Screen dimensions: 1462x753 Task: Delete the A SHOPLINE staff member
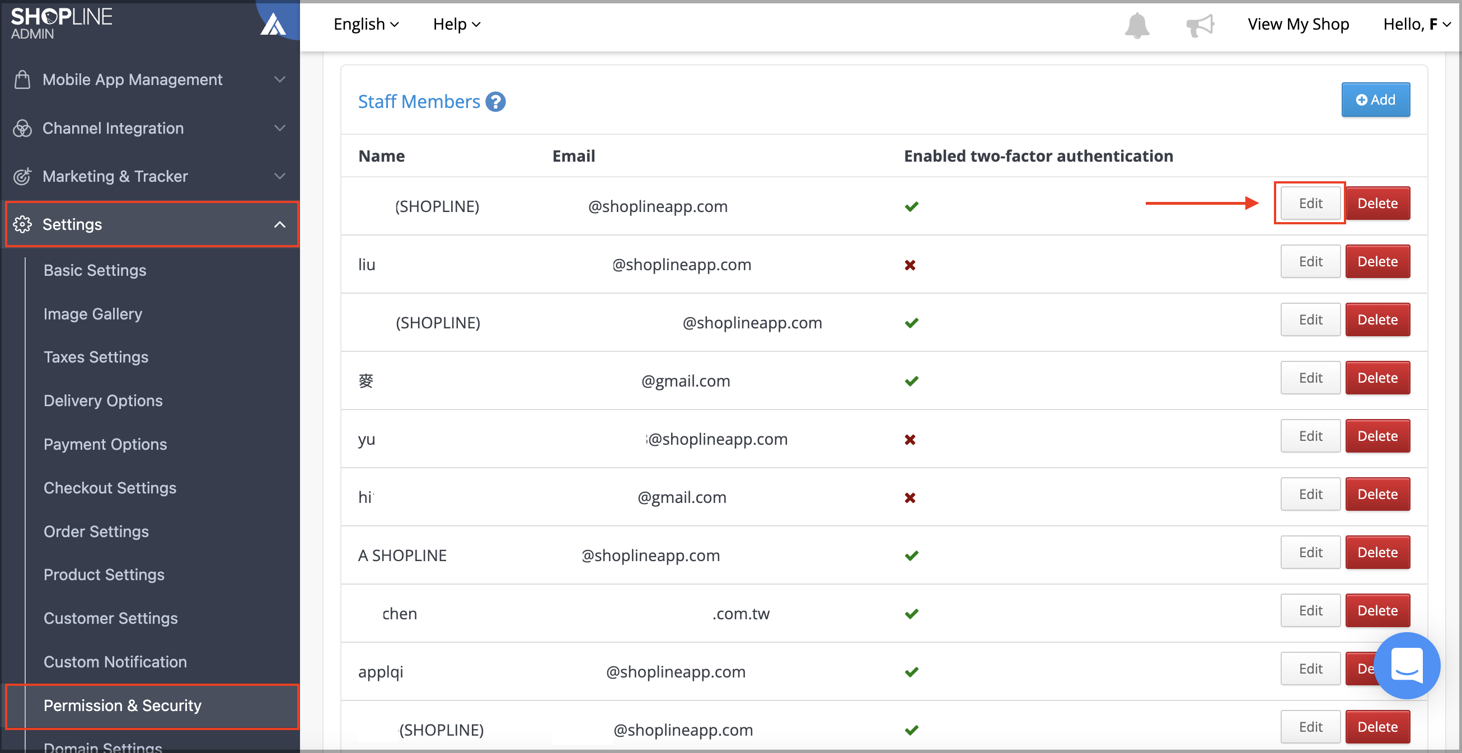click(x=1377, y=552)
